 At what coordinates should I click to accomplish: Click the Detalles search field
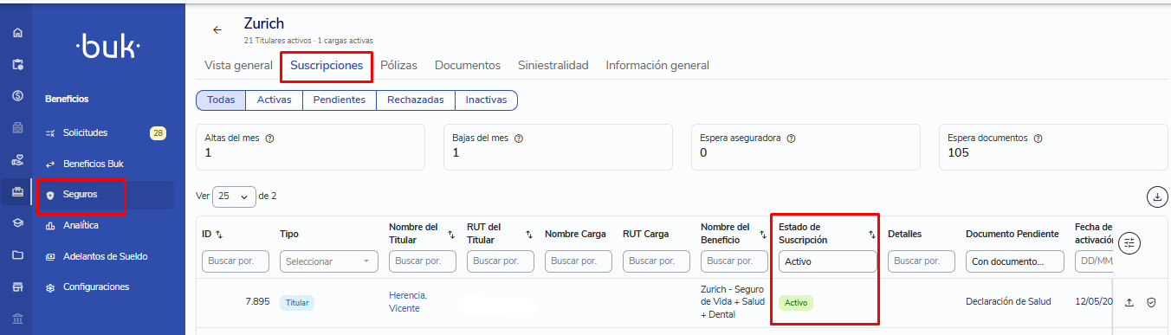(922, 261)
